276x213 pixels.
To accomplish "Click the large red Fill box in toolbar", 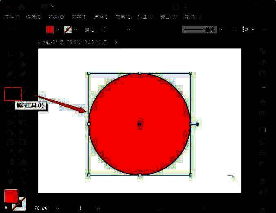I will coord(11,196).
